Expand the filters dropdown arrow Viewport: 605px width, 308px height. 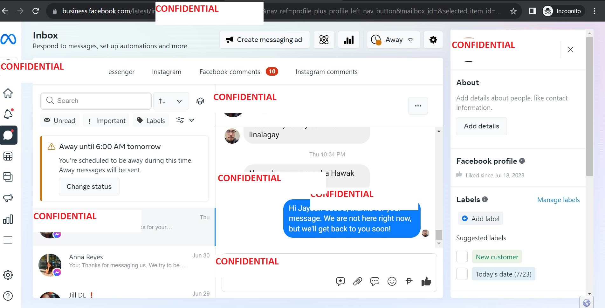(192, 120)
